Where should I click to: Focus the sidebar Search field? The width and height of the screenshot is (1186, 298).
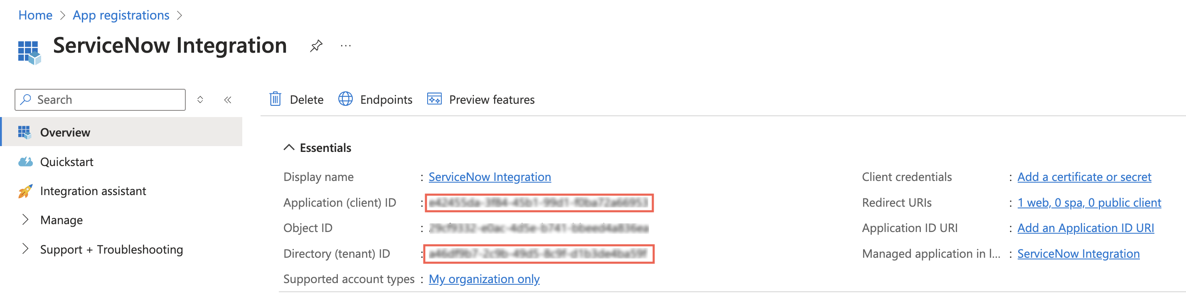(x=101, y=100)
